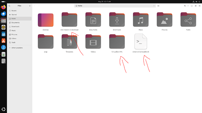The width and height of the screenshot is (202, 113).
Task: Open Help from the dock
Action: 4,47
